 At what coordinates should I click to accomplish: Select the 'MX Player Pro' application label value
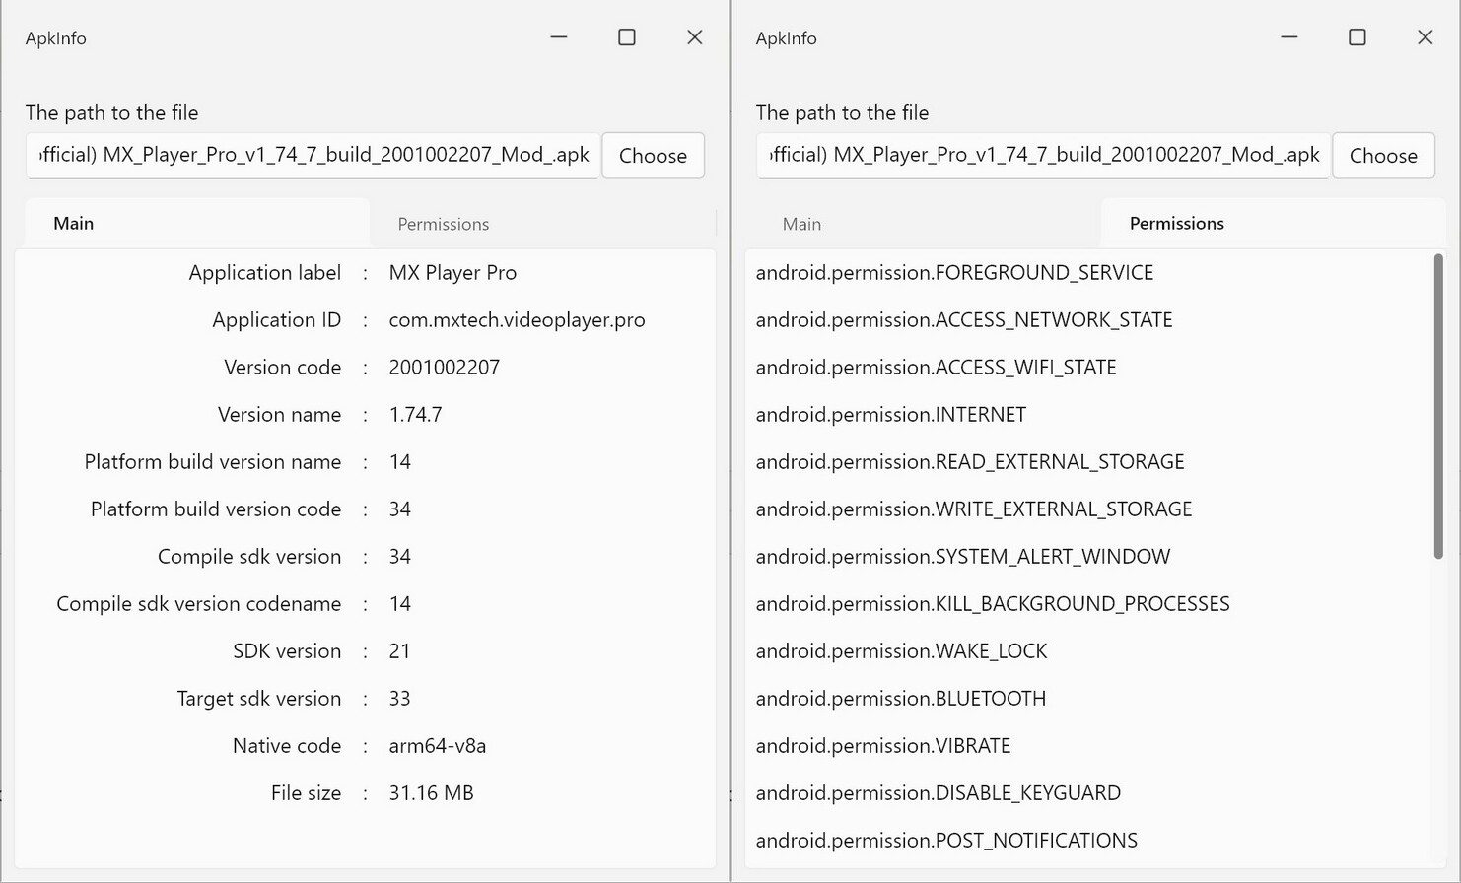point(452,273)
